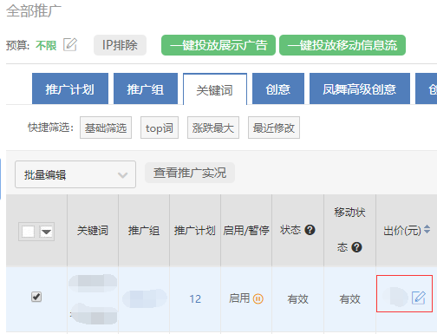Click 查看推广实况 button

tap(190, 173)
